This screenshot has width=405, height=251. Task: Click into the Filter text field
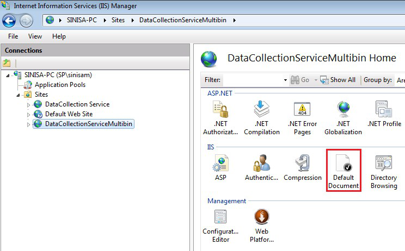point(253,80)
